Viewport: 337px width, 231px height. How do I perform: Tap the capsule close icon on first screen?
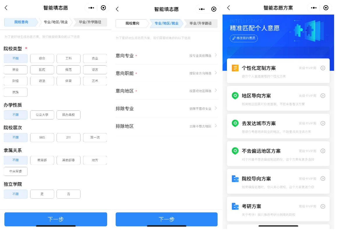103,8
